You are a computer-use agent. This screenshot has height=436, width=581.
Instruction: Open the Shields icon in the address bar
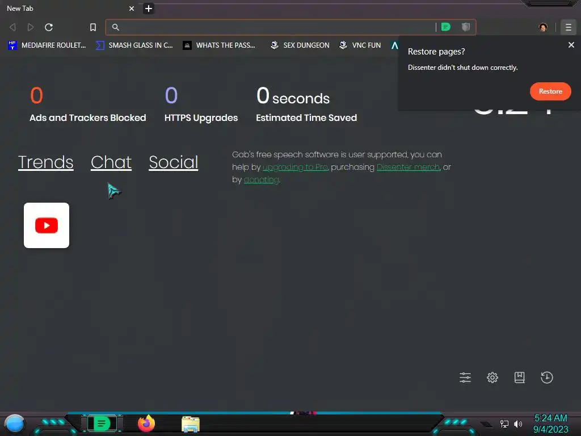coord(466,27)
